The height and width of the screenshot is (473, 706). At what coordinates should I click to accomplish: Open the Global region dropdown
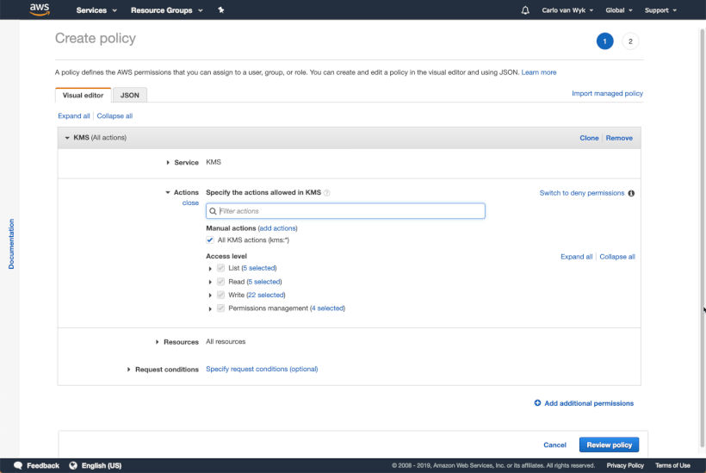(x=619, y=10)
